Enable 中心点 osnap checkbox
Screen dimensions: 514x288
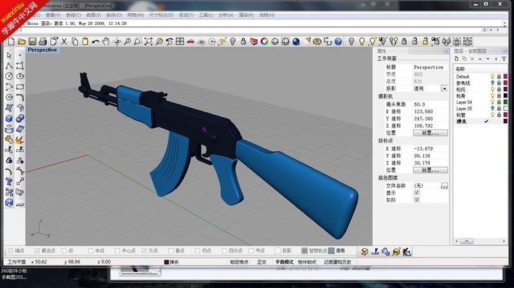click(x=118, y=251)
